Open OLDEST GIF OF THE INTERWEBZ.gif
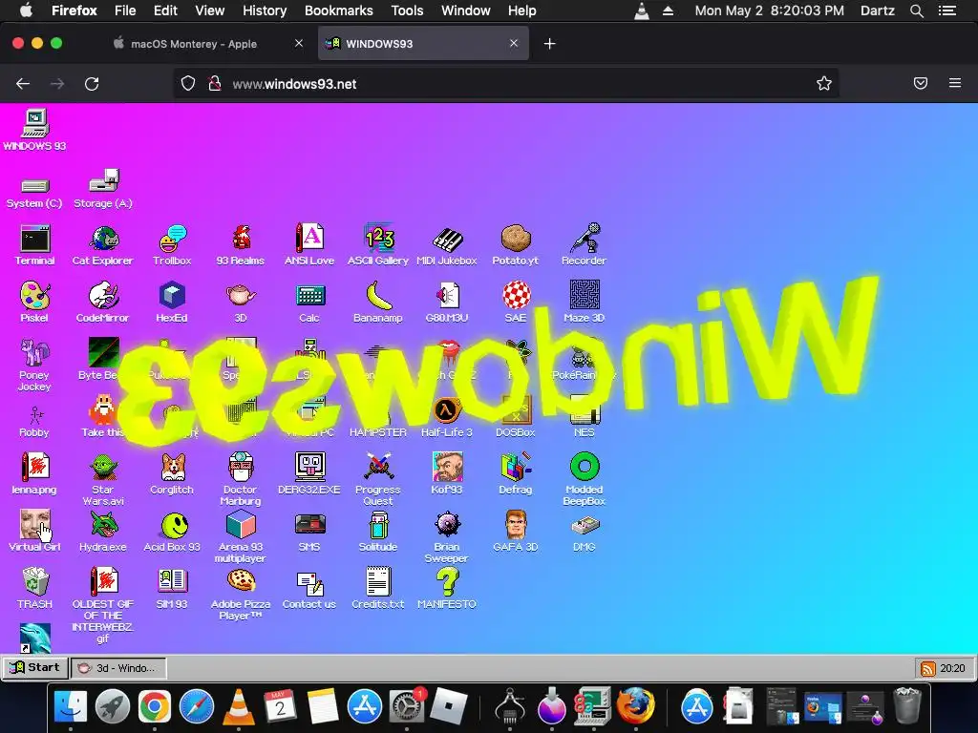Viewport: 978px width, 733px height. point(103,581)
